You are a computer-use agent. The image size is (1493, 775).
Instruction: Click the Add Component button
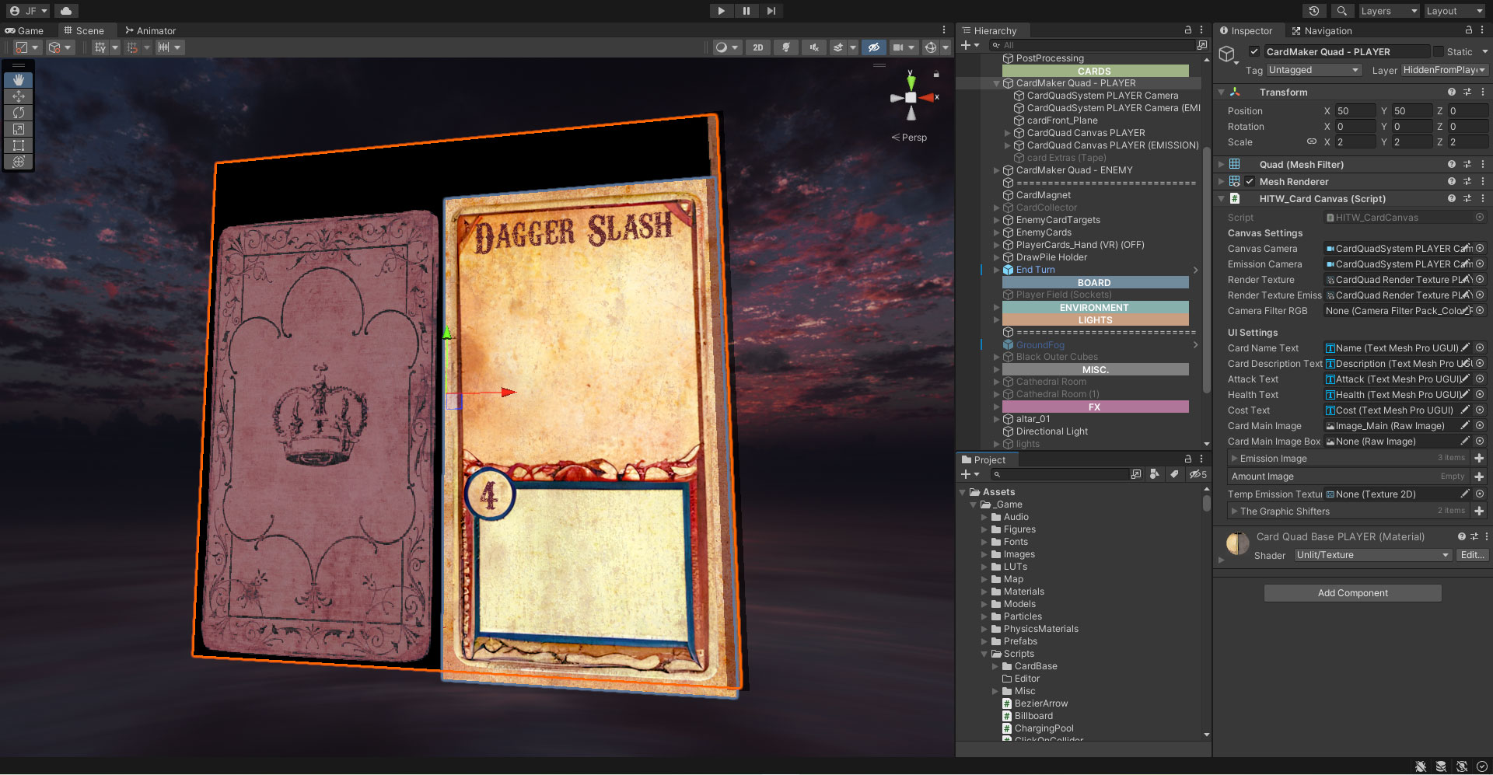coord(1352,593)
